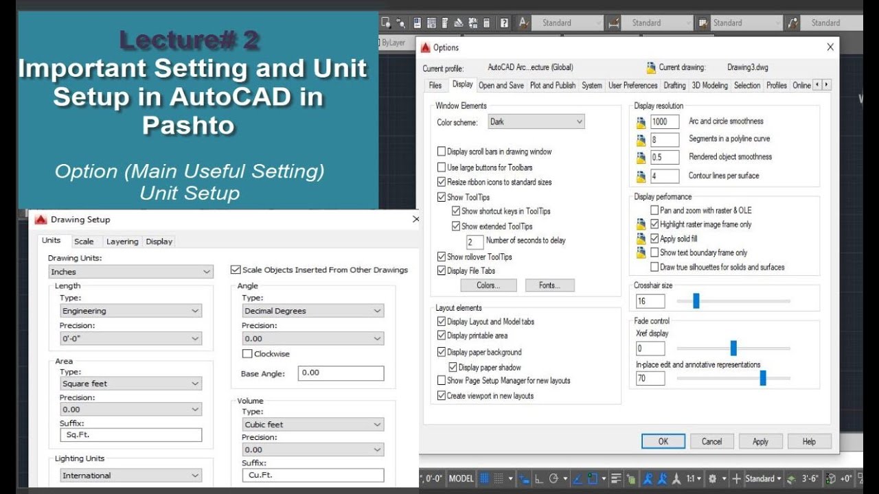
Task: Click the MODEL button in status bar
Action: point(461,478)
